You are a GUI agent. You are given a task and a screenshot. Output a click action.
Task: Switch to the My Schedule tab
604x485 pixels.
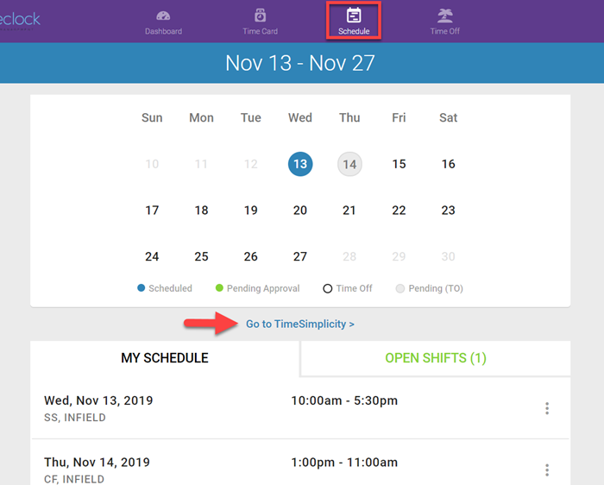pyautogui.click(x=165, y=358)
